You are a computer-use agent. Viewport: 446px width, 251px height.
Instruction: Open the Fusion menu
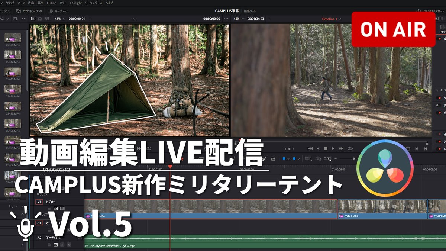(52, 3)
